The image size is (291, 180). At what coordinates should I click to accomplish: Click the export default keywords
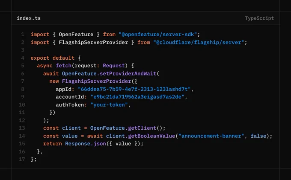(53, 58)
